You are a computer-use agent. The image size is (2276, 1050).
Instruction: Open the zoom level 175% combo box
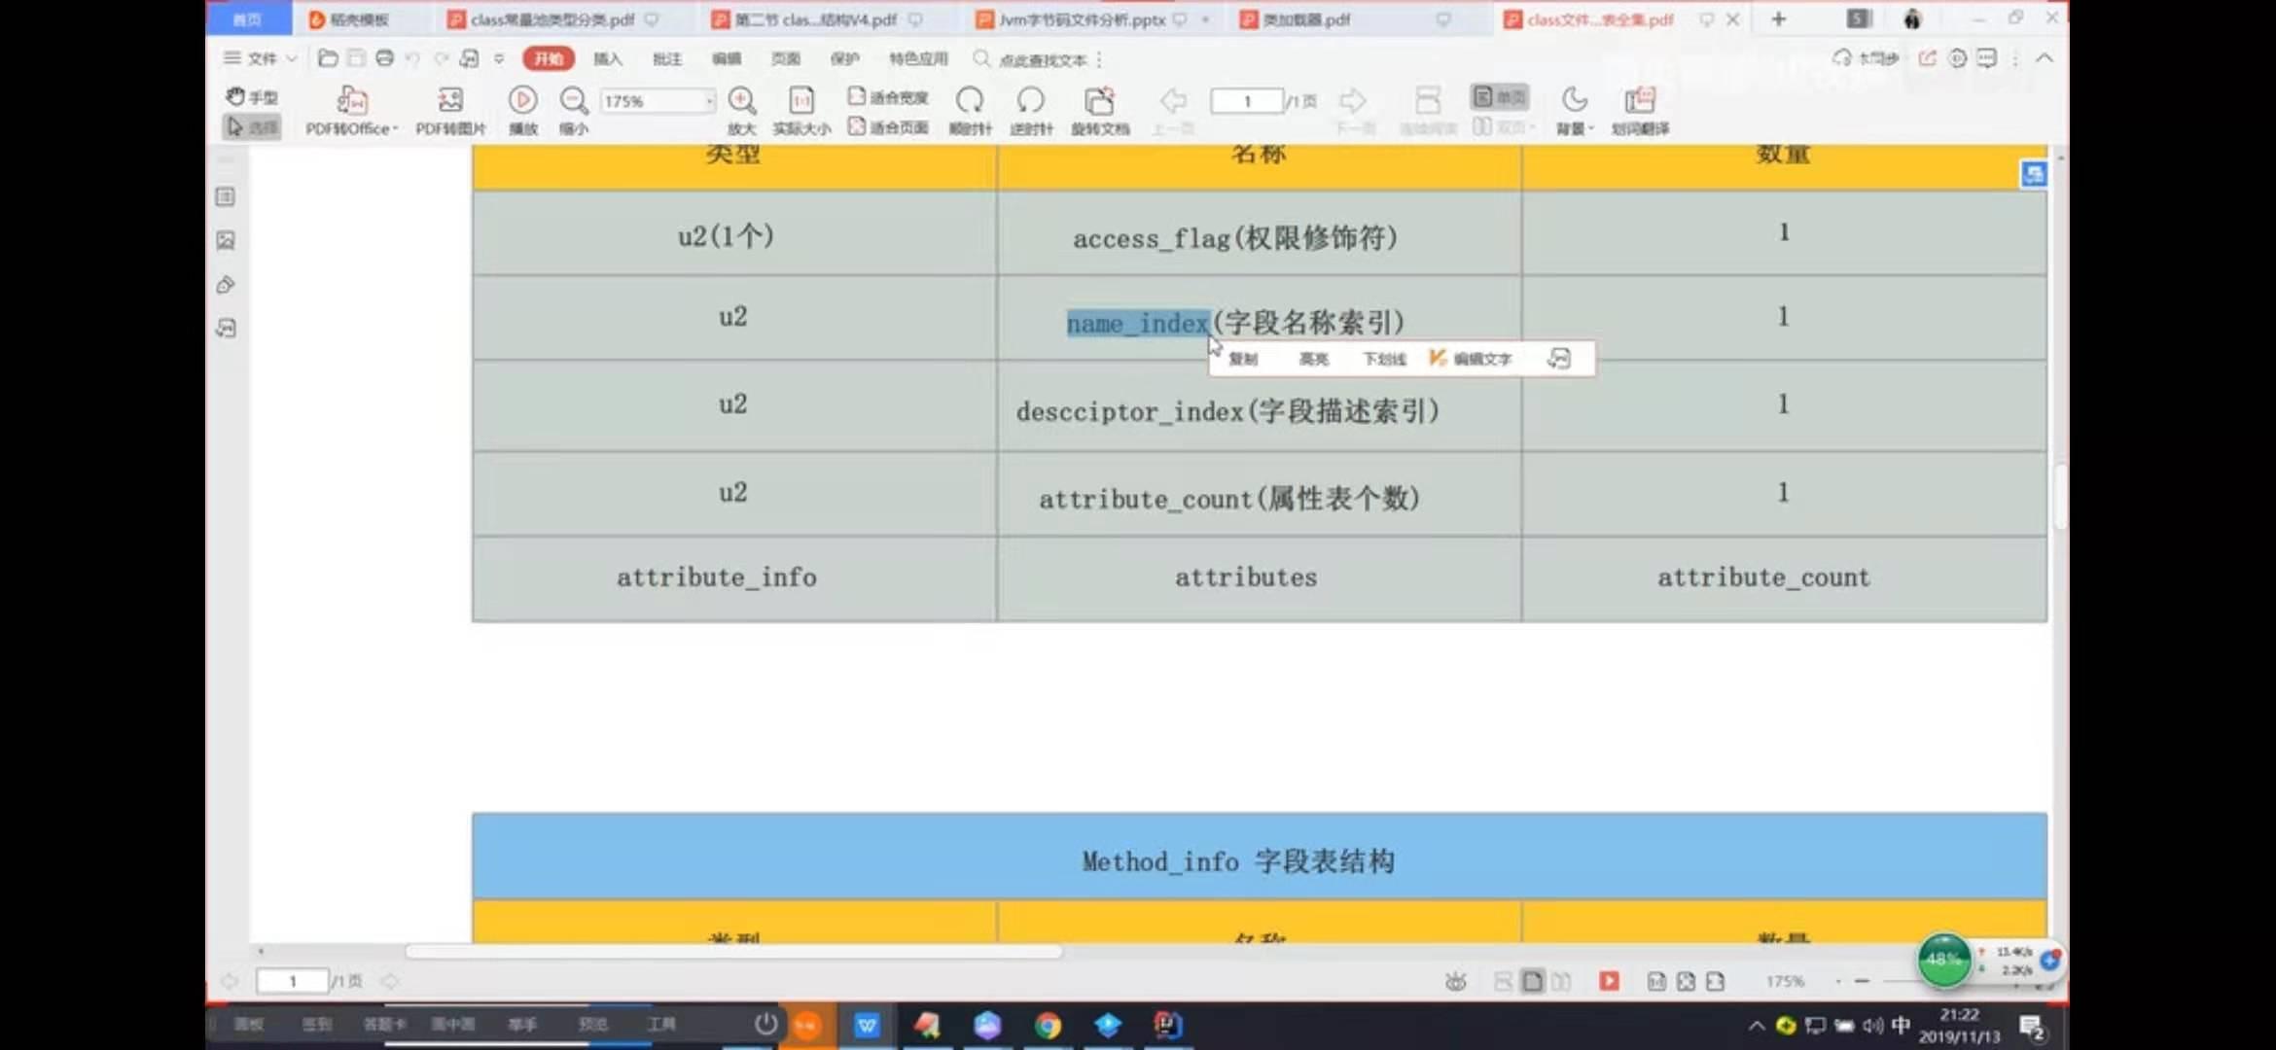[x=658, y=101]
